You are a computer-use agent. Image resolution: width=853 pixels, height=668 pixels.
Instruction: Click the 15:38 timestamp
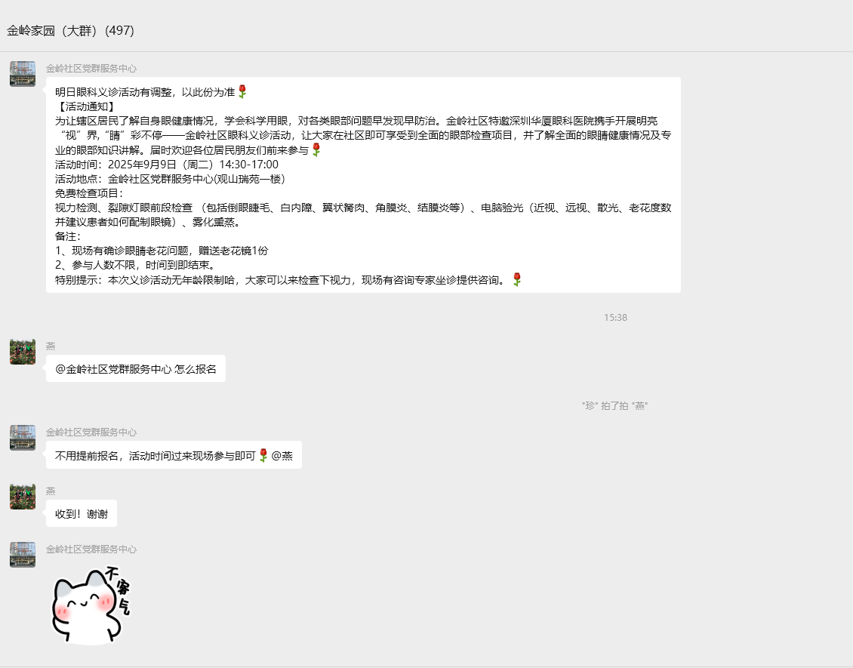615,317
